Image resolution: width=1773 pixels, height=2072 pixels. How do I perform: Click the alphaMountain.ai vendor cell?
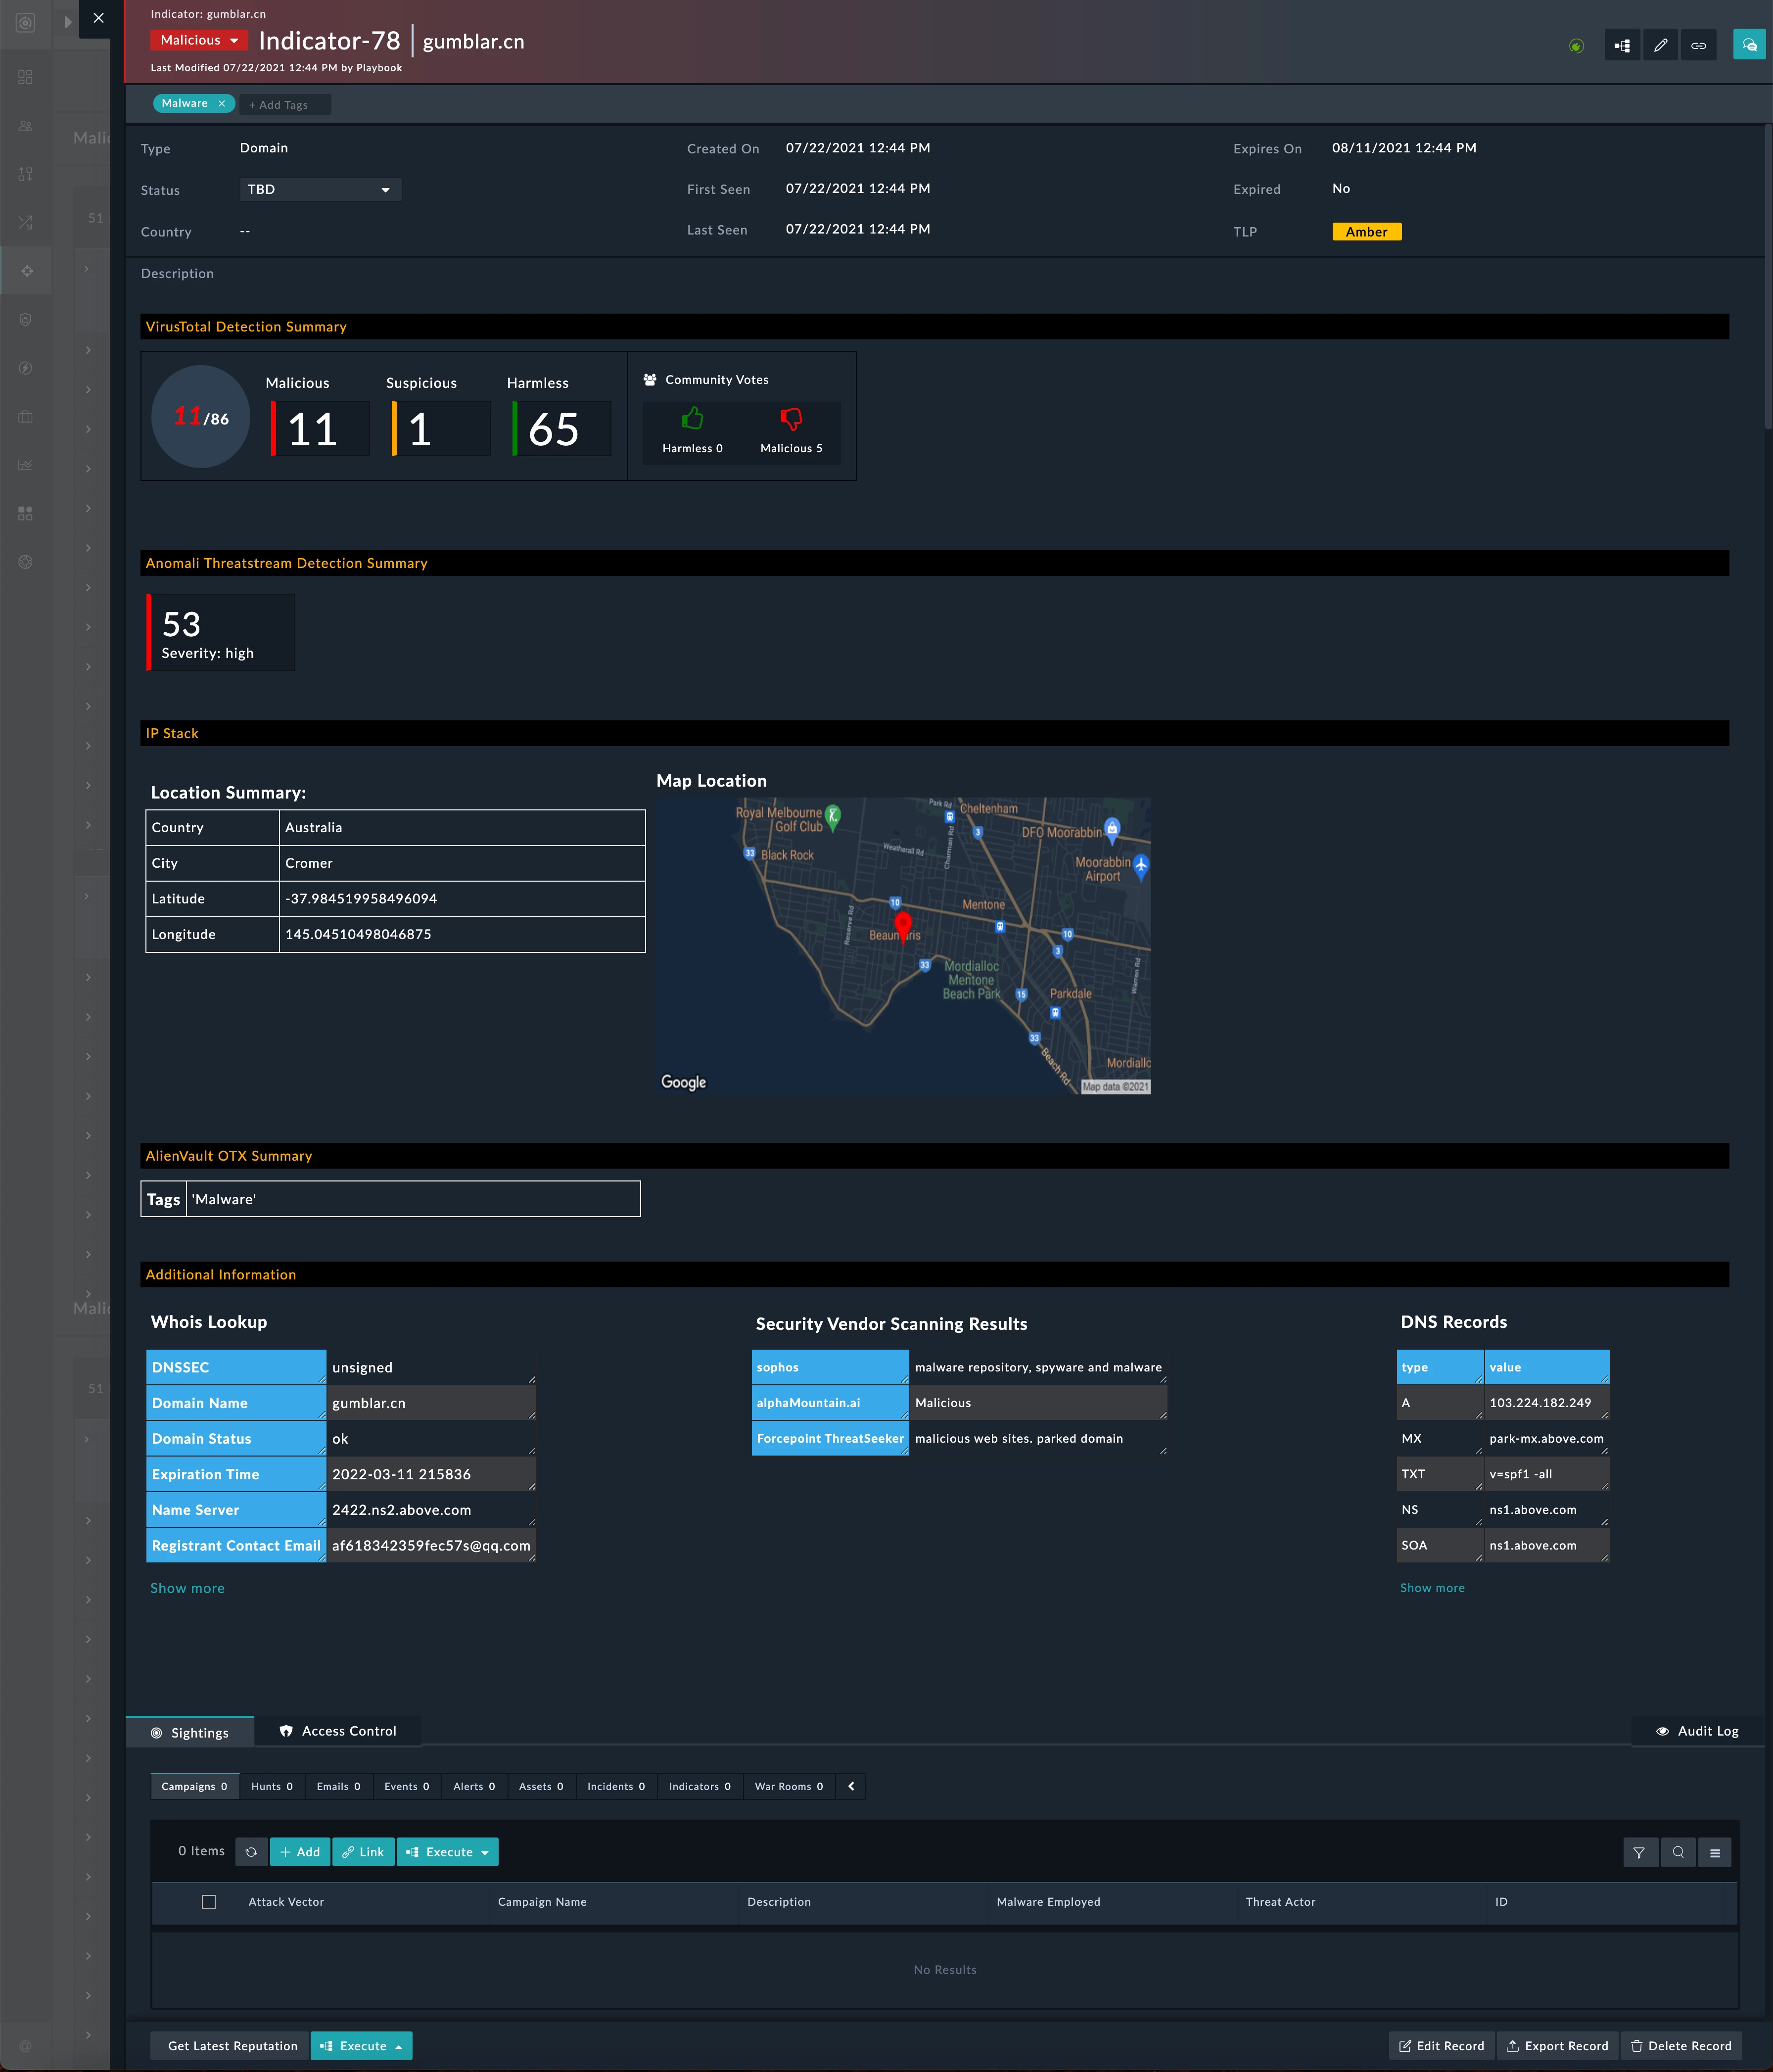click(830, 1403)
